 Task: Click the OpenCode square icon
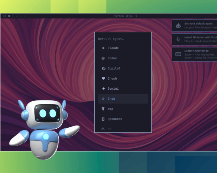103,119
